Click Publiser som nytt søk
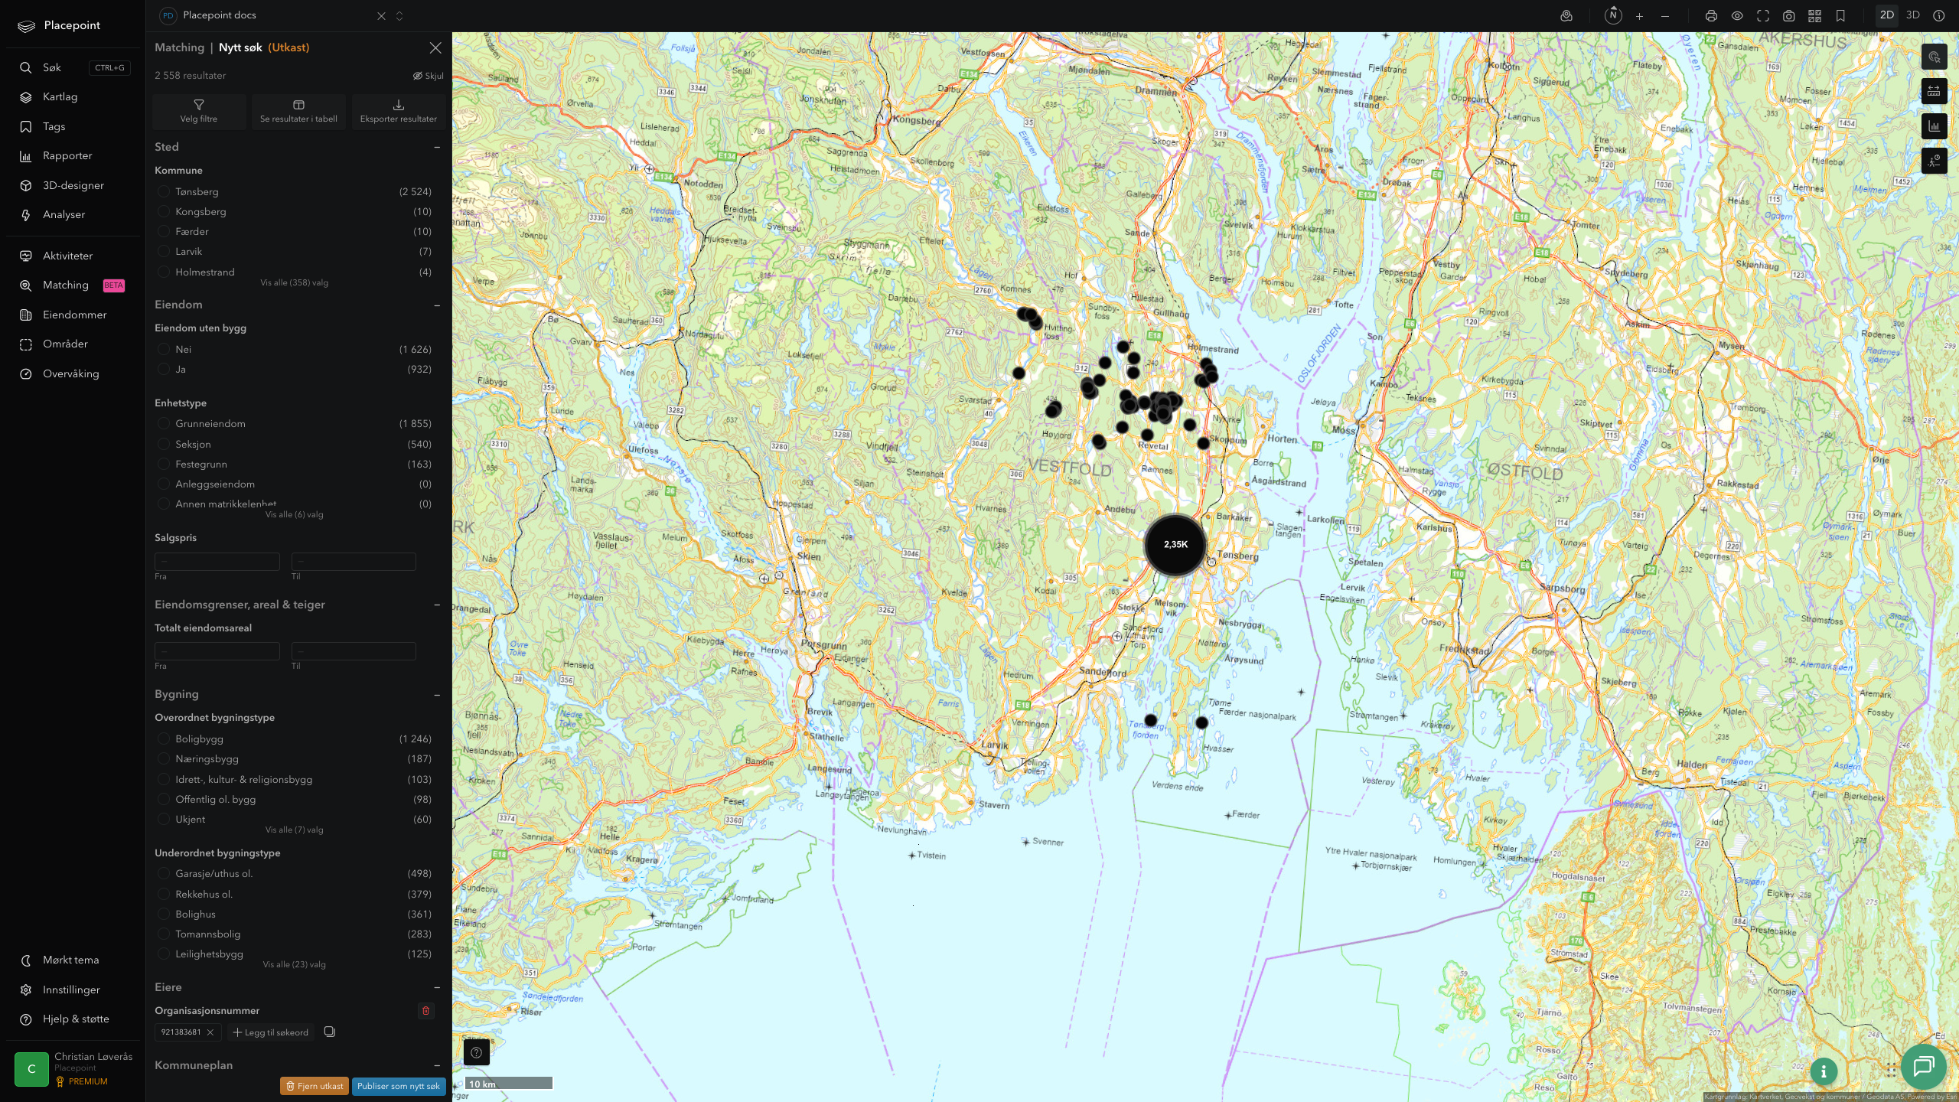1959x1102 pixels. pyautogui.click(x=399, y=1086)
